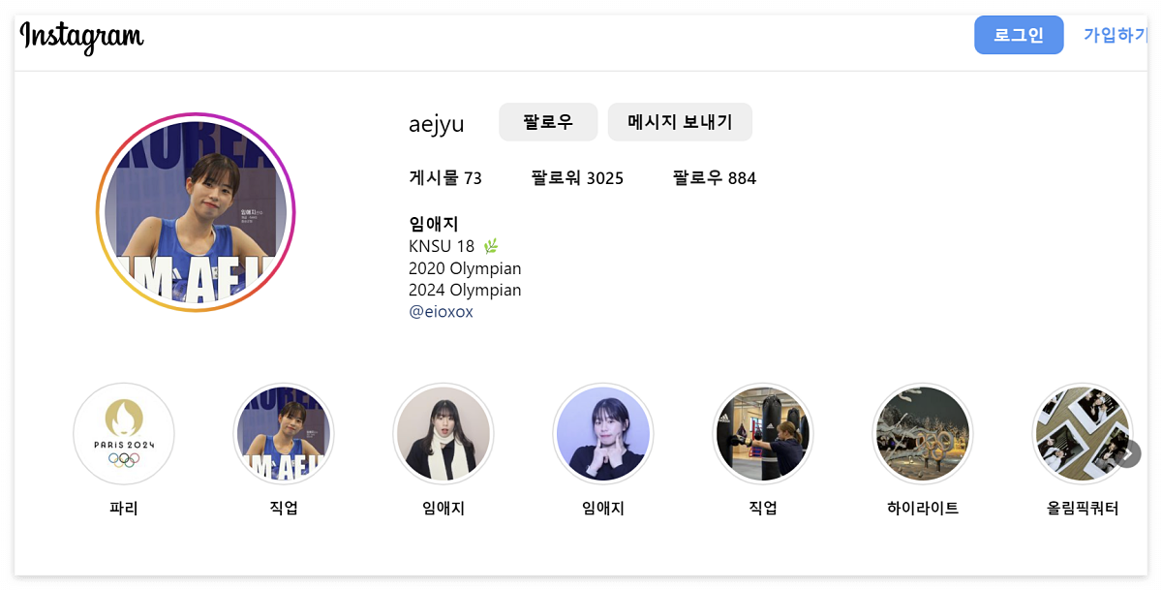Select the username aejyu

tap(437, 123)
